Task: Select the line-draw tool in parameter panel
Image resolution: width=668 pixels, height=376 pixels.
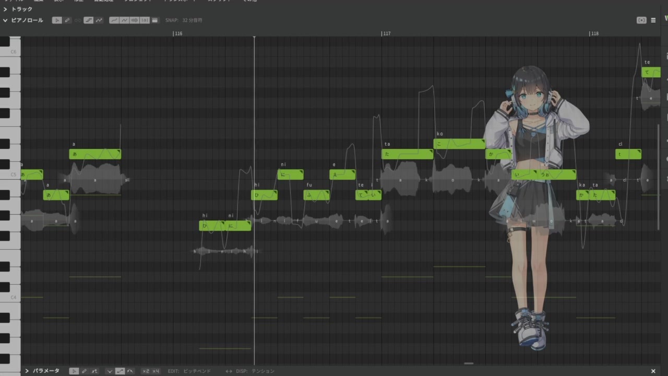Action: point(94,371)
